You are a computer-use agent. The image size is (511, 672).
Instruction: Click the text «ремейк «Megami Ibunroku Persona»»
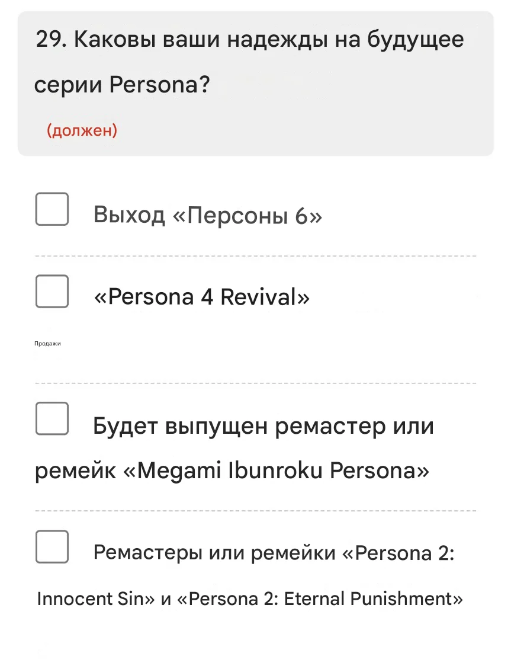(232, 471)
